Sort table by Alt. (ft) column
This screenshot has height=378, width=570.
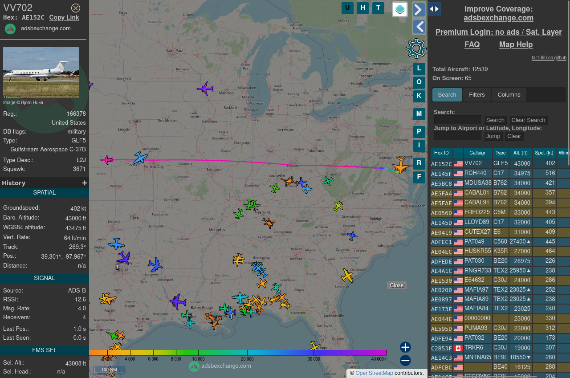520,153
